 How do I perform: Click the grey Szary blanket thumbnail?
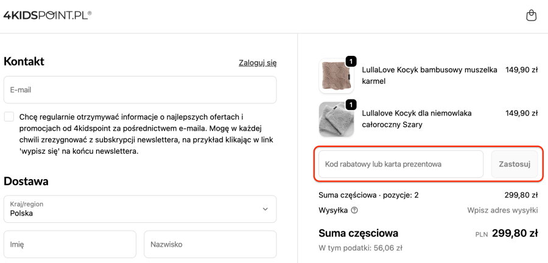click(335, 120)
